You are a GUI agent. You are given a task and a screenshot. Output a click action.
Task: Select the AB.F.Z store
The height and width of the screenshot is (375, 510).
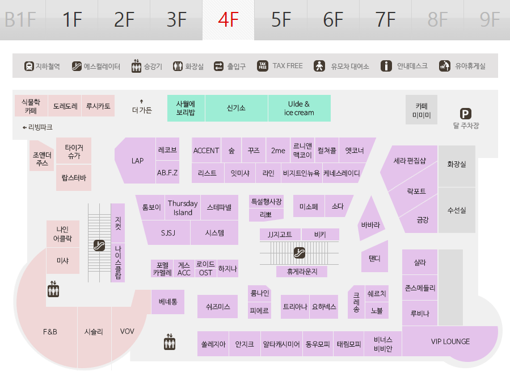pos(167,172)
